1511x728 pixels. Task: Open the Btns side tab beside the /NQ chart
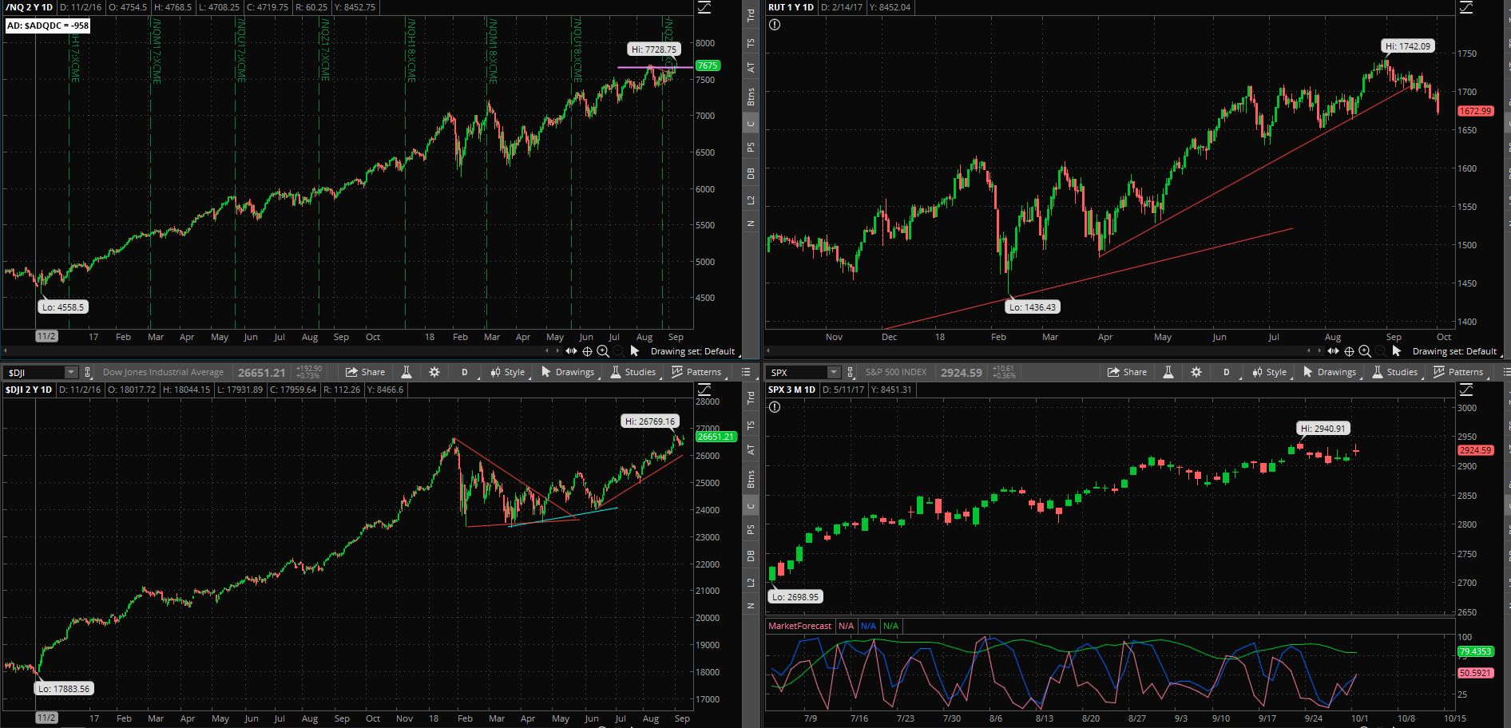coord(751,97)
